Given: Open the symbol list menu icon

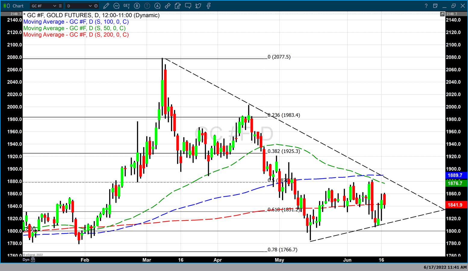Looking at the screenshot, I should click(x=60, y=6).
